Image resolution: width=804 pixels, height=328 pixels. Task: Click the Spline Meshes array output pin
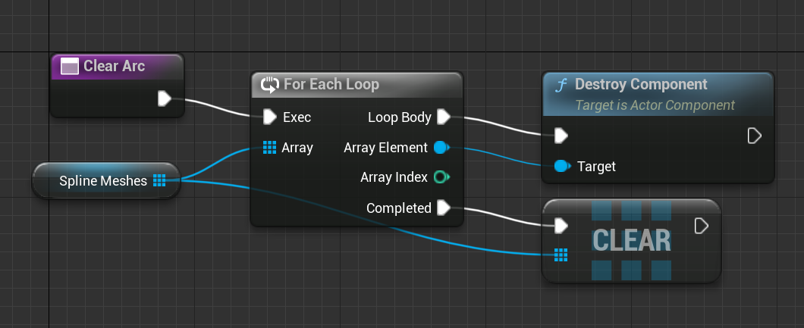click(x=159, y=180)
